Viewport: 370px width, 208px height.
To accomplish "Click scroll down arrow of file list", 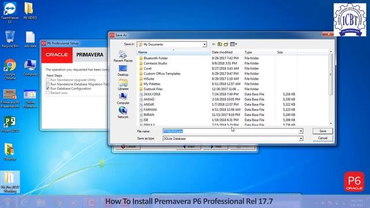I will coord(331,123).
